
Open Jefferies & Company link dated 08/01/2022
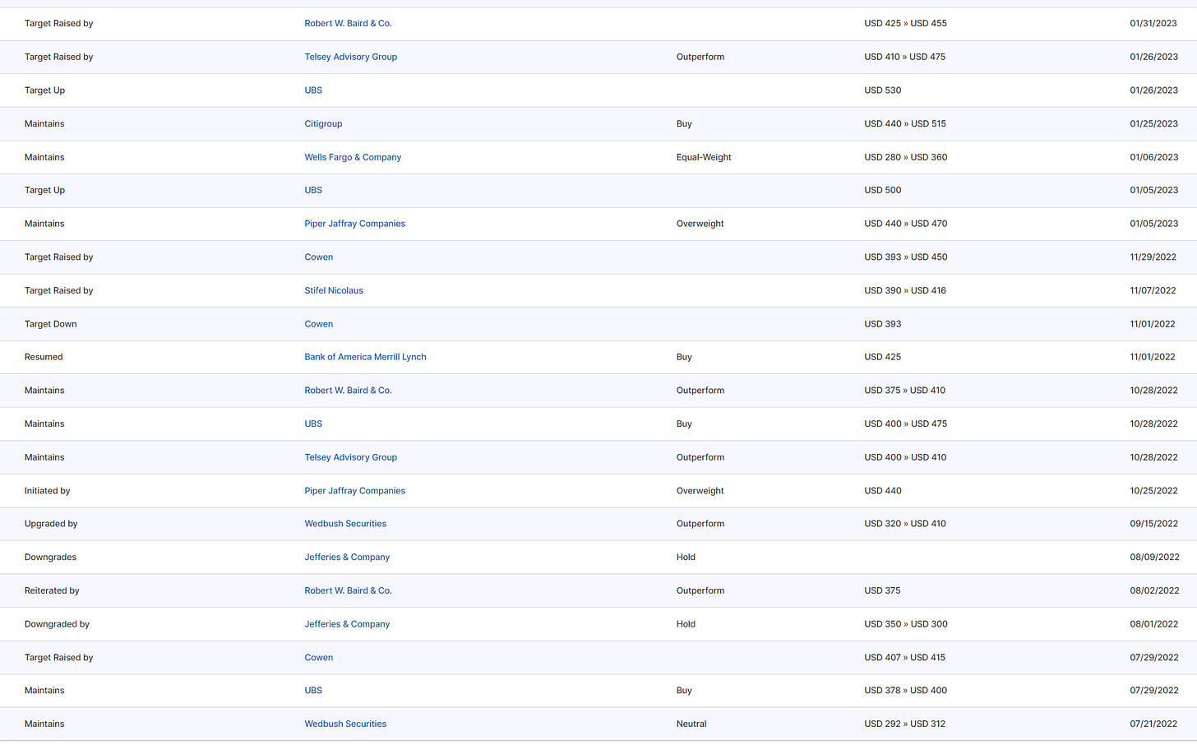tap(347, 624)
